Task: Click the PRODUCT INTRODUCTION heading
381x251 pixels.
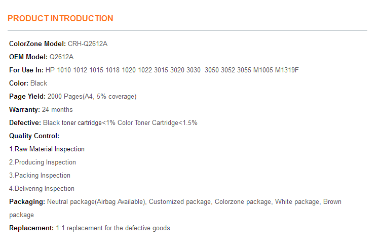Action: 60,18
